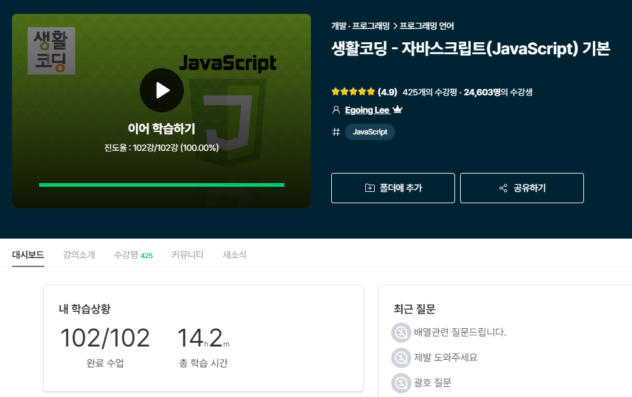Click the 내 학습상황 heading
The width and height of the screenshot is (632, 397).
85,309
